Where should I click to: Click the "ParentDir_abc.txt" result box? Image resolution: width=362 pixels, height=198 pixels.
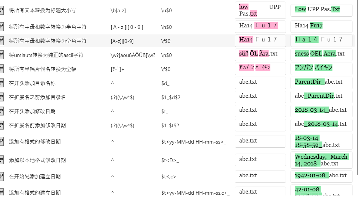pos(321,82)
